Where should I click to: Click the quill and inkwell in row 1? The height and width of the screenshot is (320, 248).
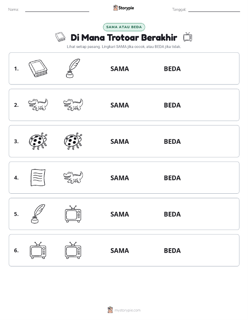click(73, 68)
